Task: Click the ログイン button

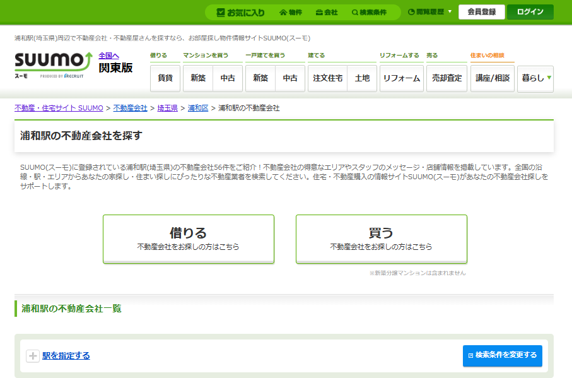Action: click(530, 12)
